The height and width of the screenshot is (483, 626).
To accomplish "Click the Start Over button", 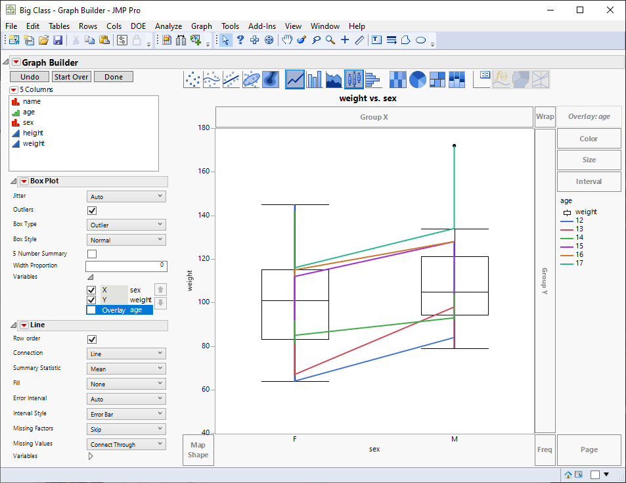I will pos(71,77).
